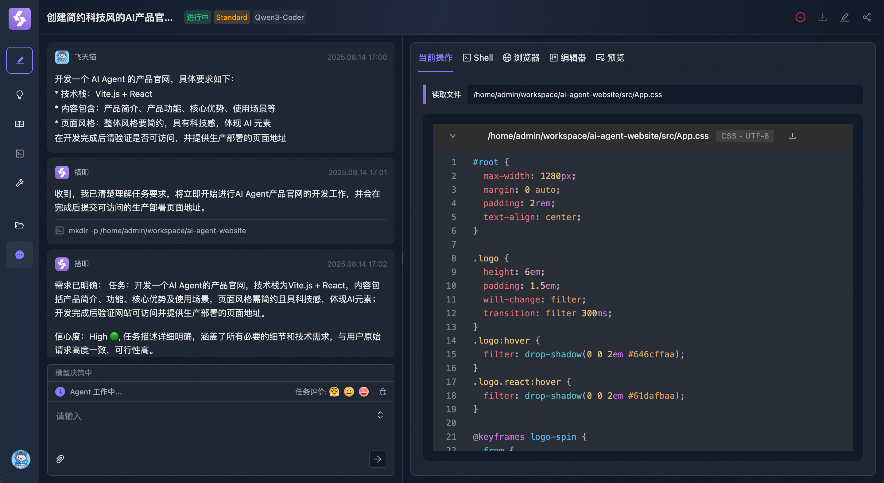This screenshot has height=483, width=884.
Task: Rate task with the neutral face emoji
Action: tap(349, 392)
